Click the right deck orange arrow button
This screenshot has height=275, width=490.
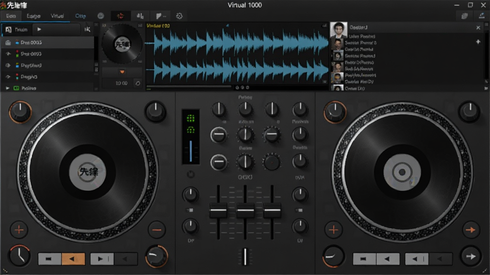click(x=471, y=230)
